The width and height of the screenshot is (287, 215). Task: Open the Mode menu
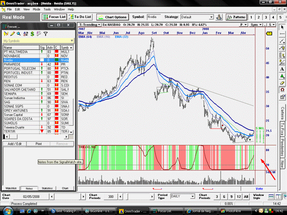tap(36, 9)
